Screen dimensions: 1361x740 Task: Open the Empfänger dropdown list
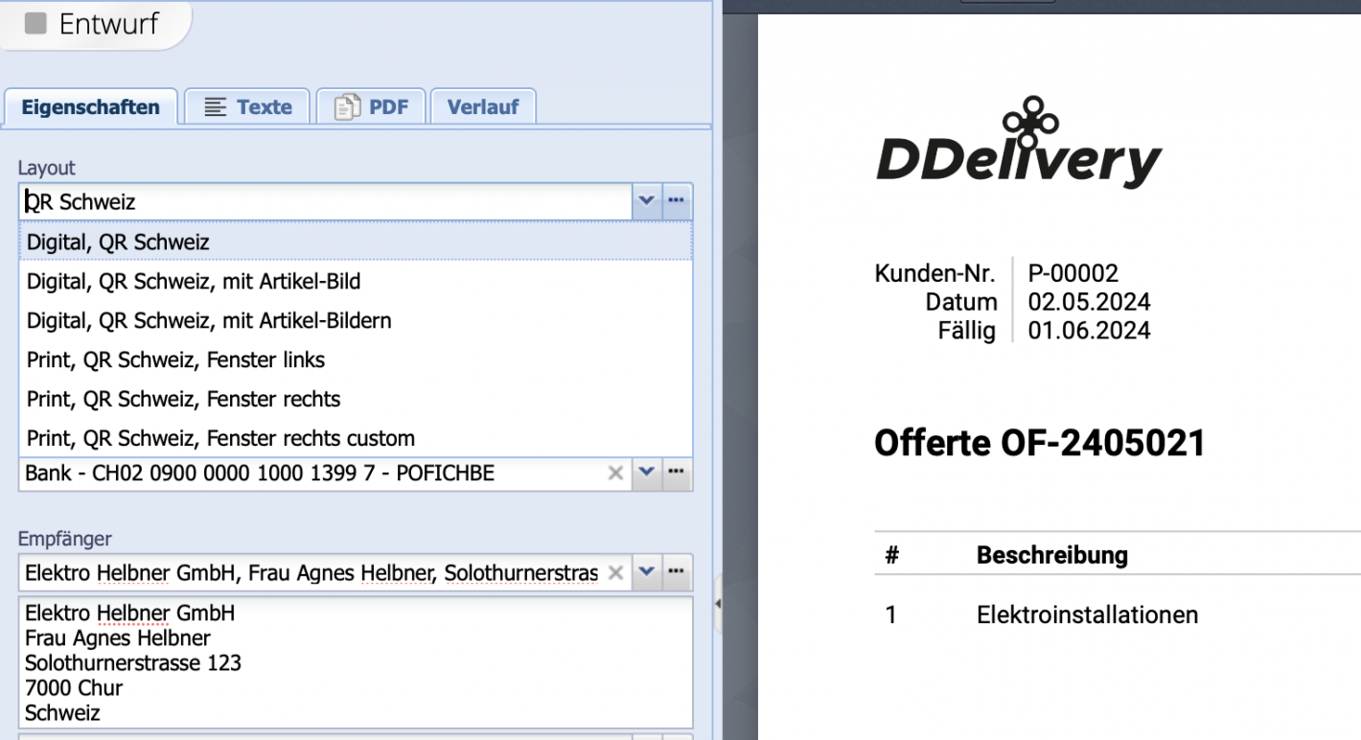pos(646,572)
